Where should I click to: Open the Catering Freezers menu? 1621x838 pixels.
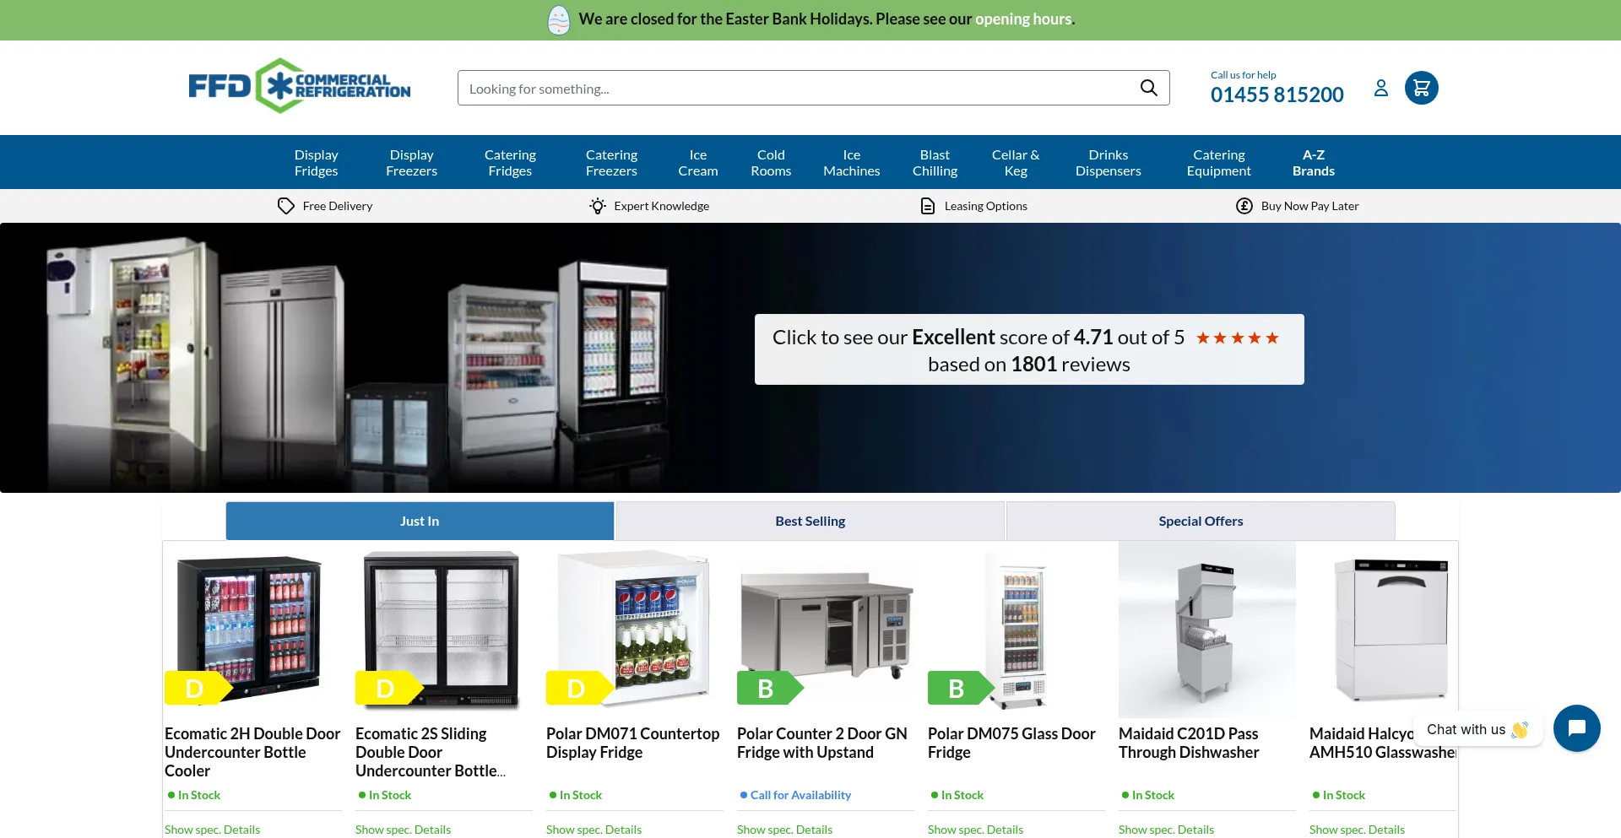coord(611,163)
